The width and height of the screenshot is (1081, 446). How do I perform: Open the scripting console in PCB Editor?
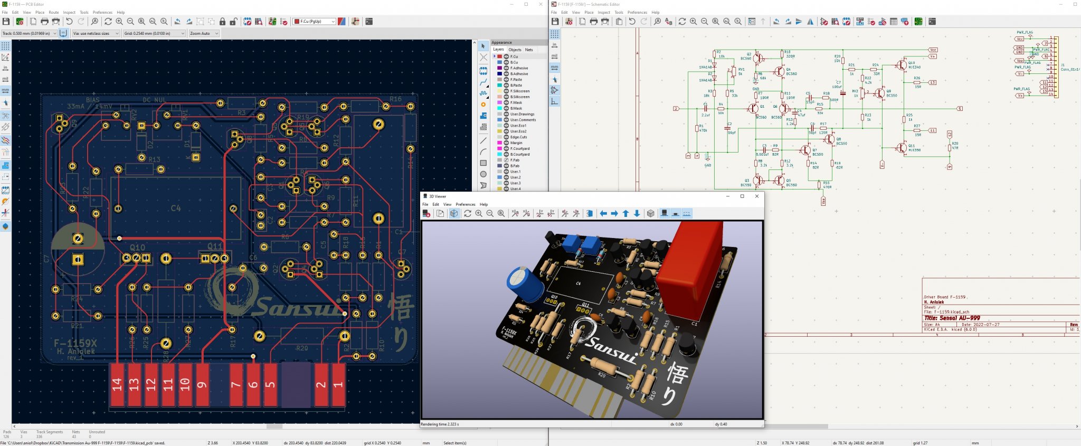[369, 22]
